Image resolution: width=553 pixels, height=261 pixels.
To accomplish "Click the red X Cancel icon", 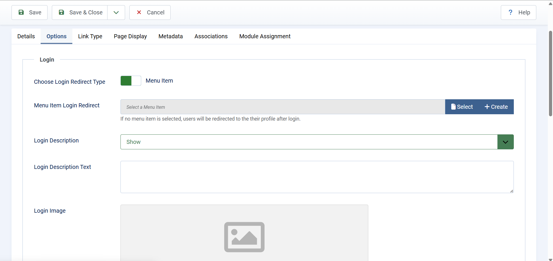I will coord(139,12).
